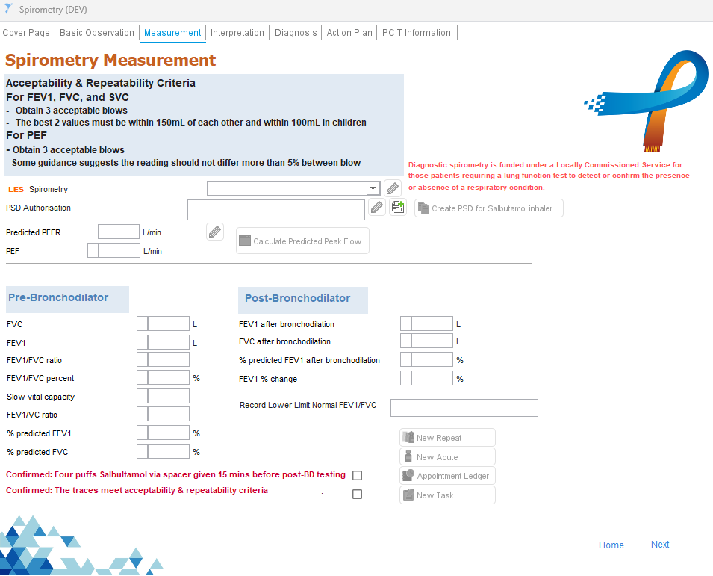Go to the Action Plan tab
The height and width of the screenshot is (576, 713).
pyautogui.click(x=349, y=33)
